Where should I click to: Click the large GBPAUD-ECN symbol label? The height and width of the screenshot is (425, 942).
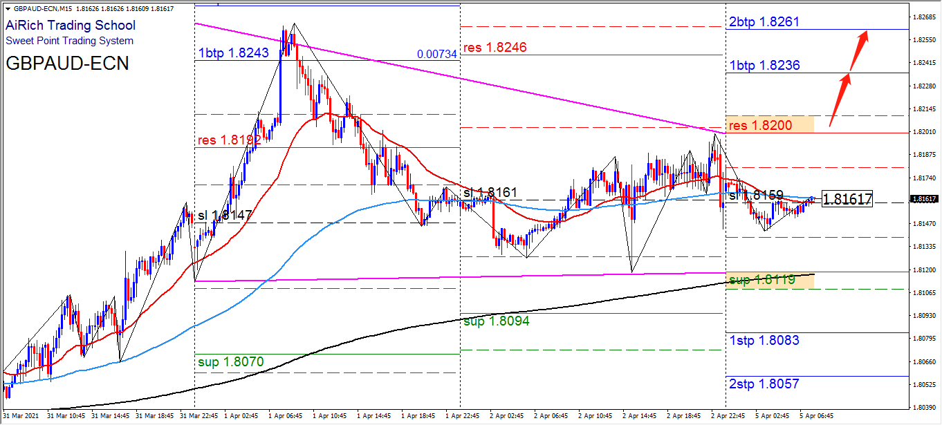coord(66,64)
